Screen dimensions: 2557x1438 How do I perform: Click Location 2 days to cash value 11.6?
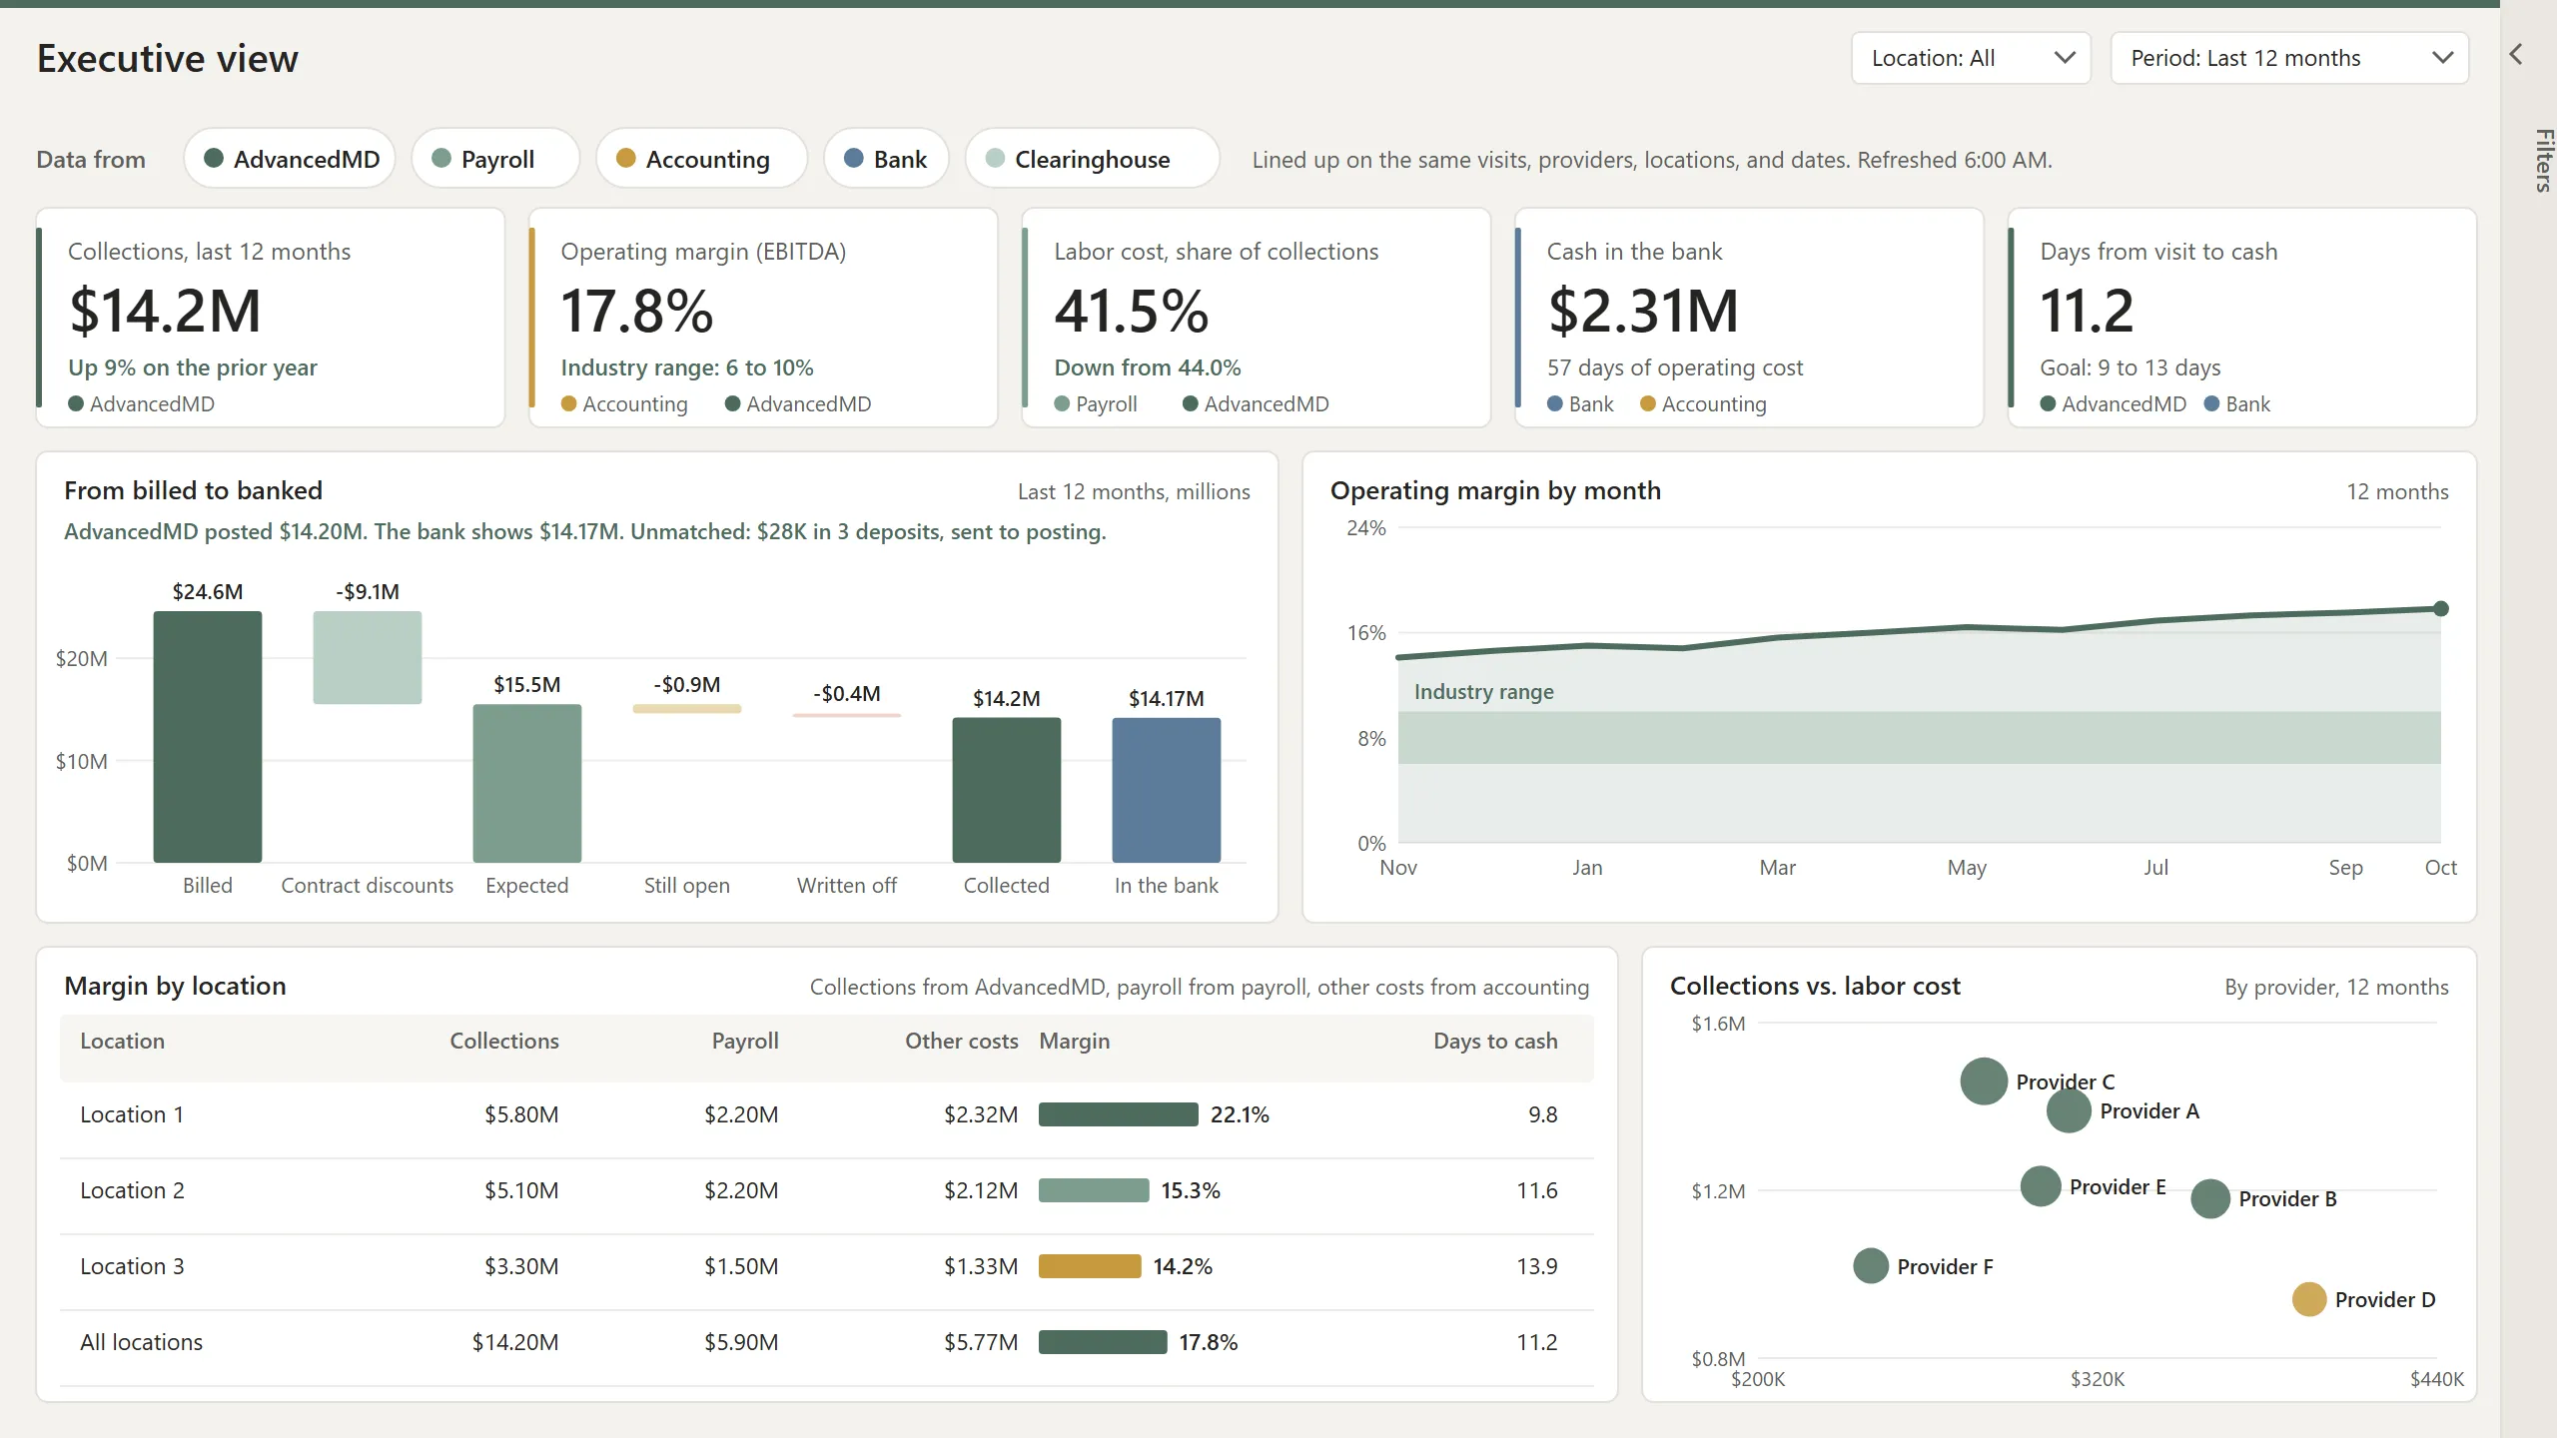pos(1536,1190)
